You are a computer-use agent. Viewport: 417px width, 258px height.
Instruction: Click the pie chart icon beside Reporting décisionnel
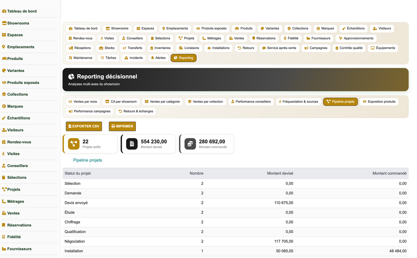pos(71,76)
